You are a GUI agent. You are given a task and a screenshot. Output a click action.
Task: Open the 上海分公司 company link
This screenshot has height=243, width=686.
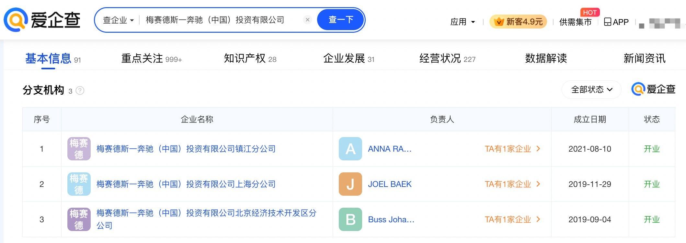point(186,184)
